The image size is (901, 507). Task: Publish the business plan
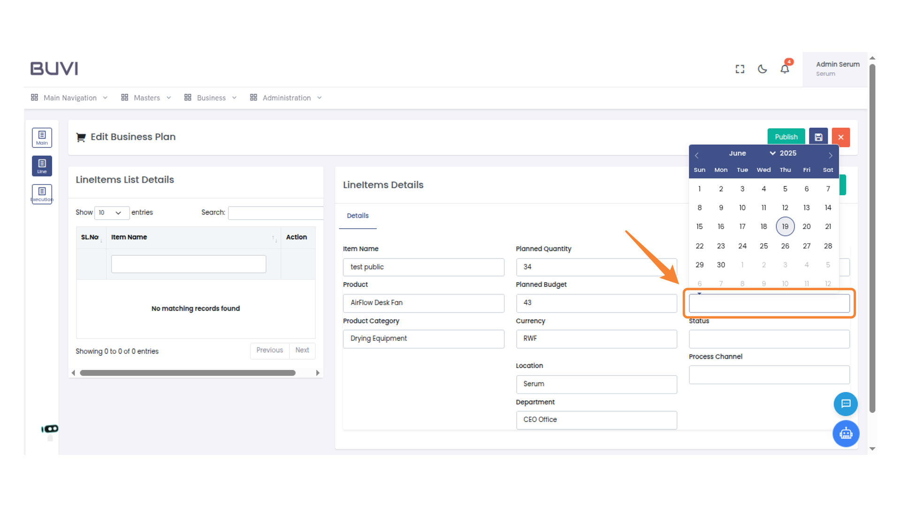(786, 137)
